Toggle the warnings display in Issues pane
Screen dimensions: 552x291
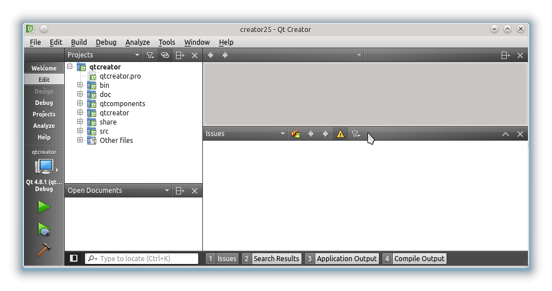(x=340, y=134)
